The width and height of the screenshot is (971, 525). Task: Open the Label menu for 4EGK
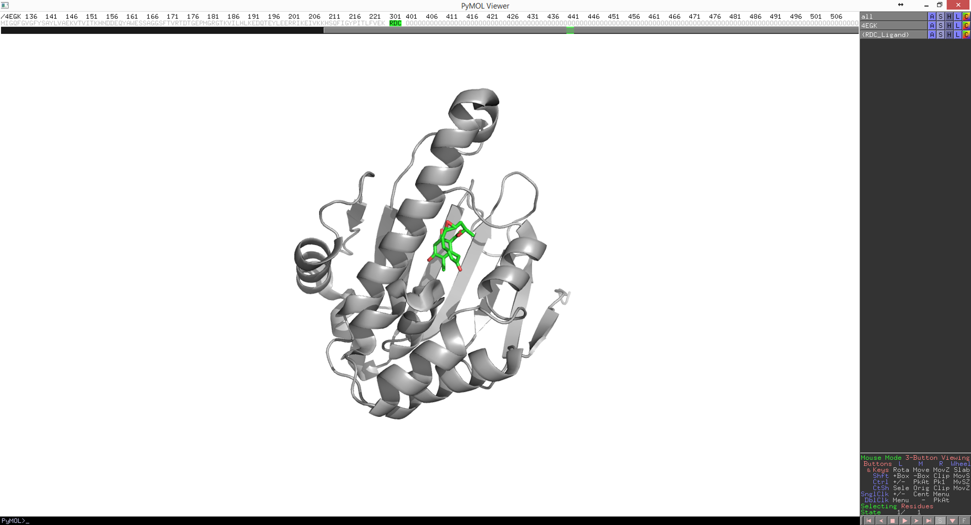coord(958,25)
